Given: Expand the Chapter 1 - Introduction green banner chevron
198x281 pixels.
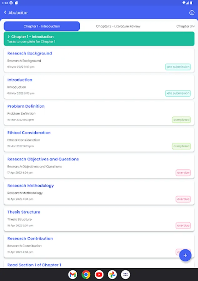Looking at the screenshot, I should (x=8, y=37).
